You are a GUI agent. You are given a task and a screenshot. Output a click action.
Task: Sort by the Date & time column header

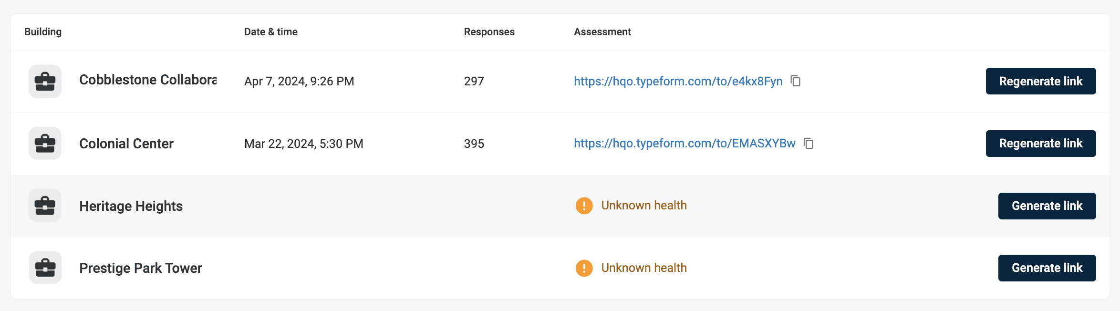(271, 32)
